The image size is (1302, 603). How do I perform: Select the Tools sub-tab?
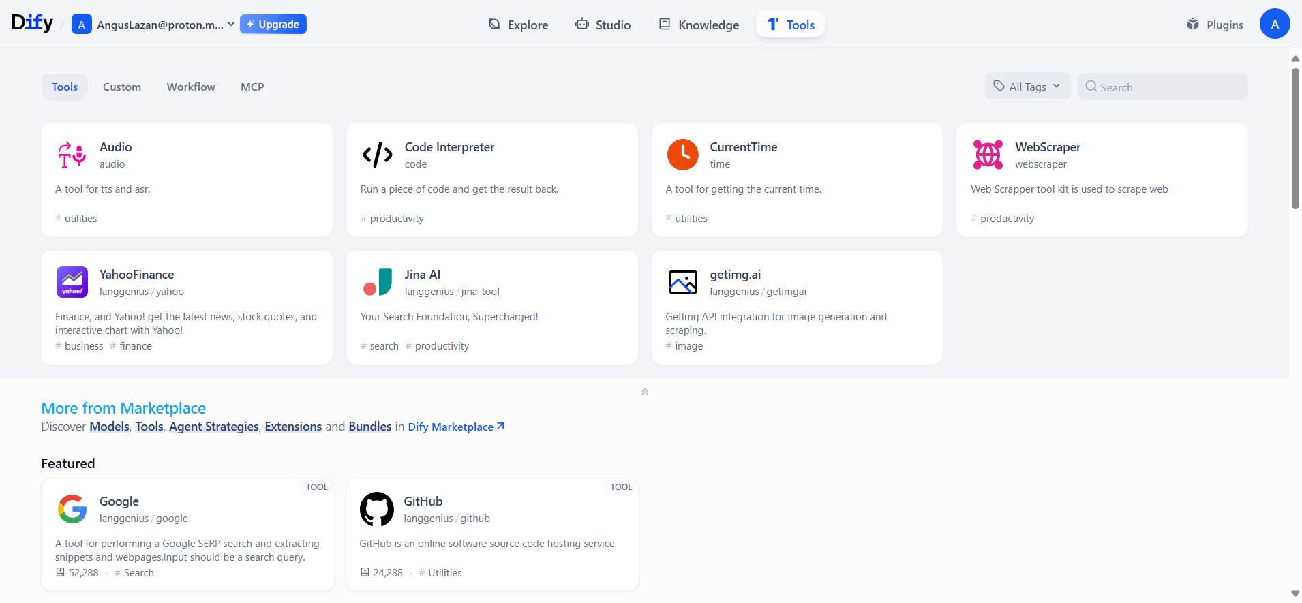tap(65, 87)
